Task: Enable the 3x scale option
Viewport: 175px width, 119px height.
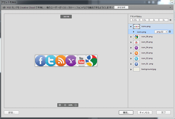Action: pyautogui.click(x=163, y=20)
